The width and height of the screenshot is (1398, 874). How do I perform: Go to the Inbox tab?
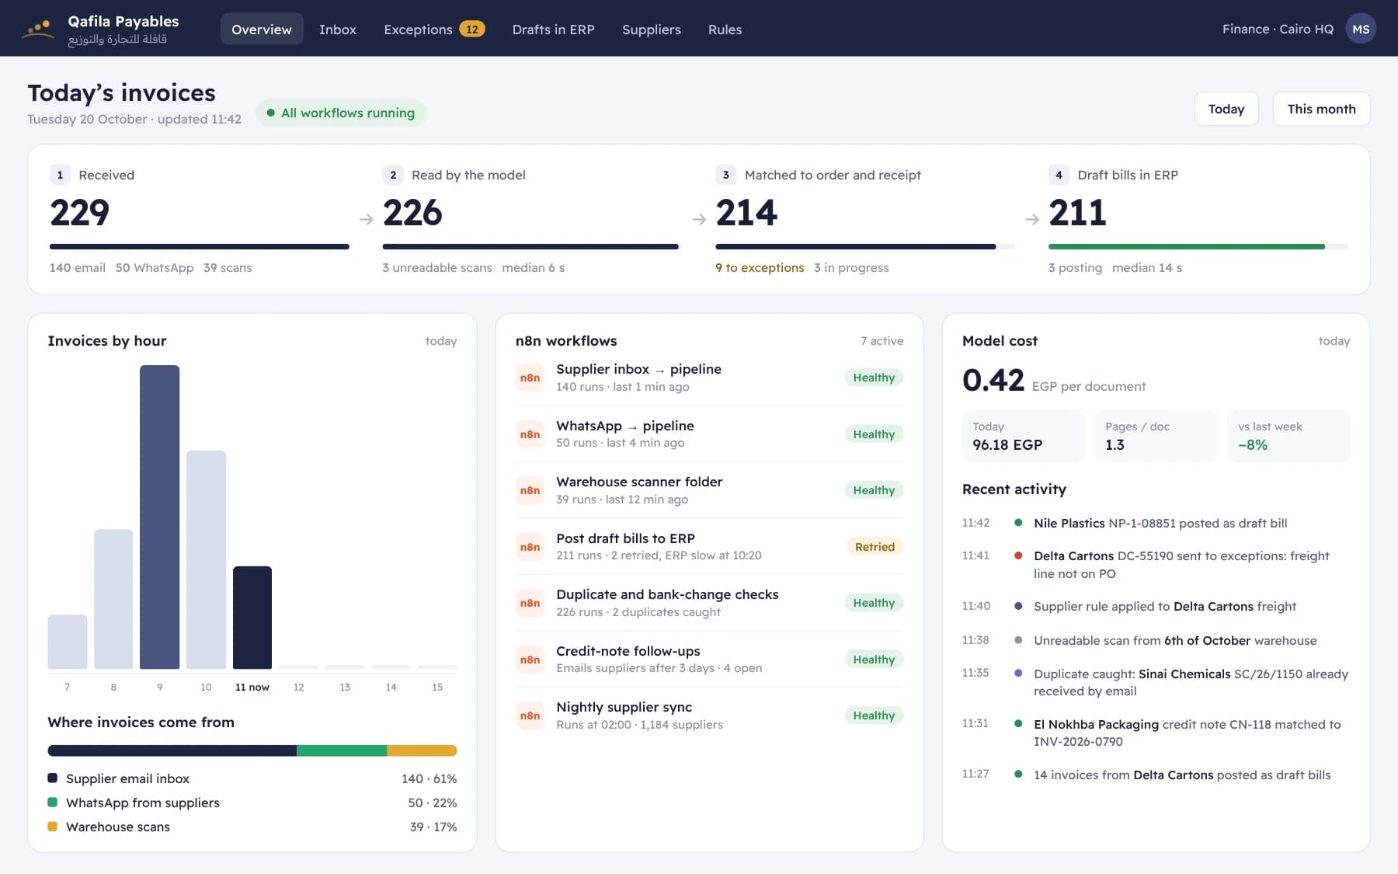pos(338,30)
